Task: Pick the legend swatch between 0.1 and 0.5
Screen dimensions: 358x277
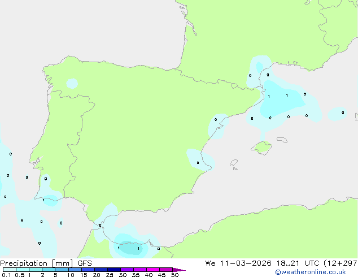Action: click(10, 270)
